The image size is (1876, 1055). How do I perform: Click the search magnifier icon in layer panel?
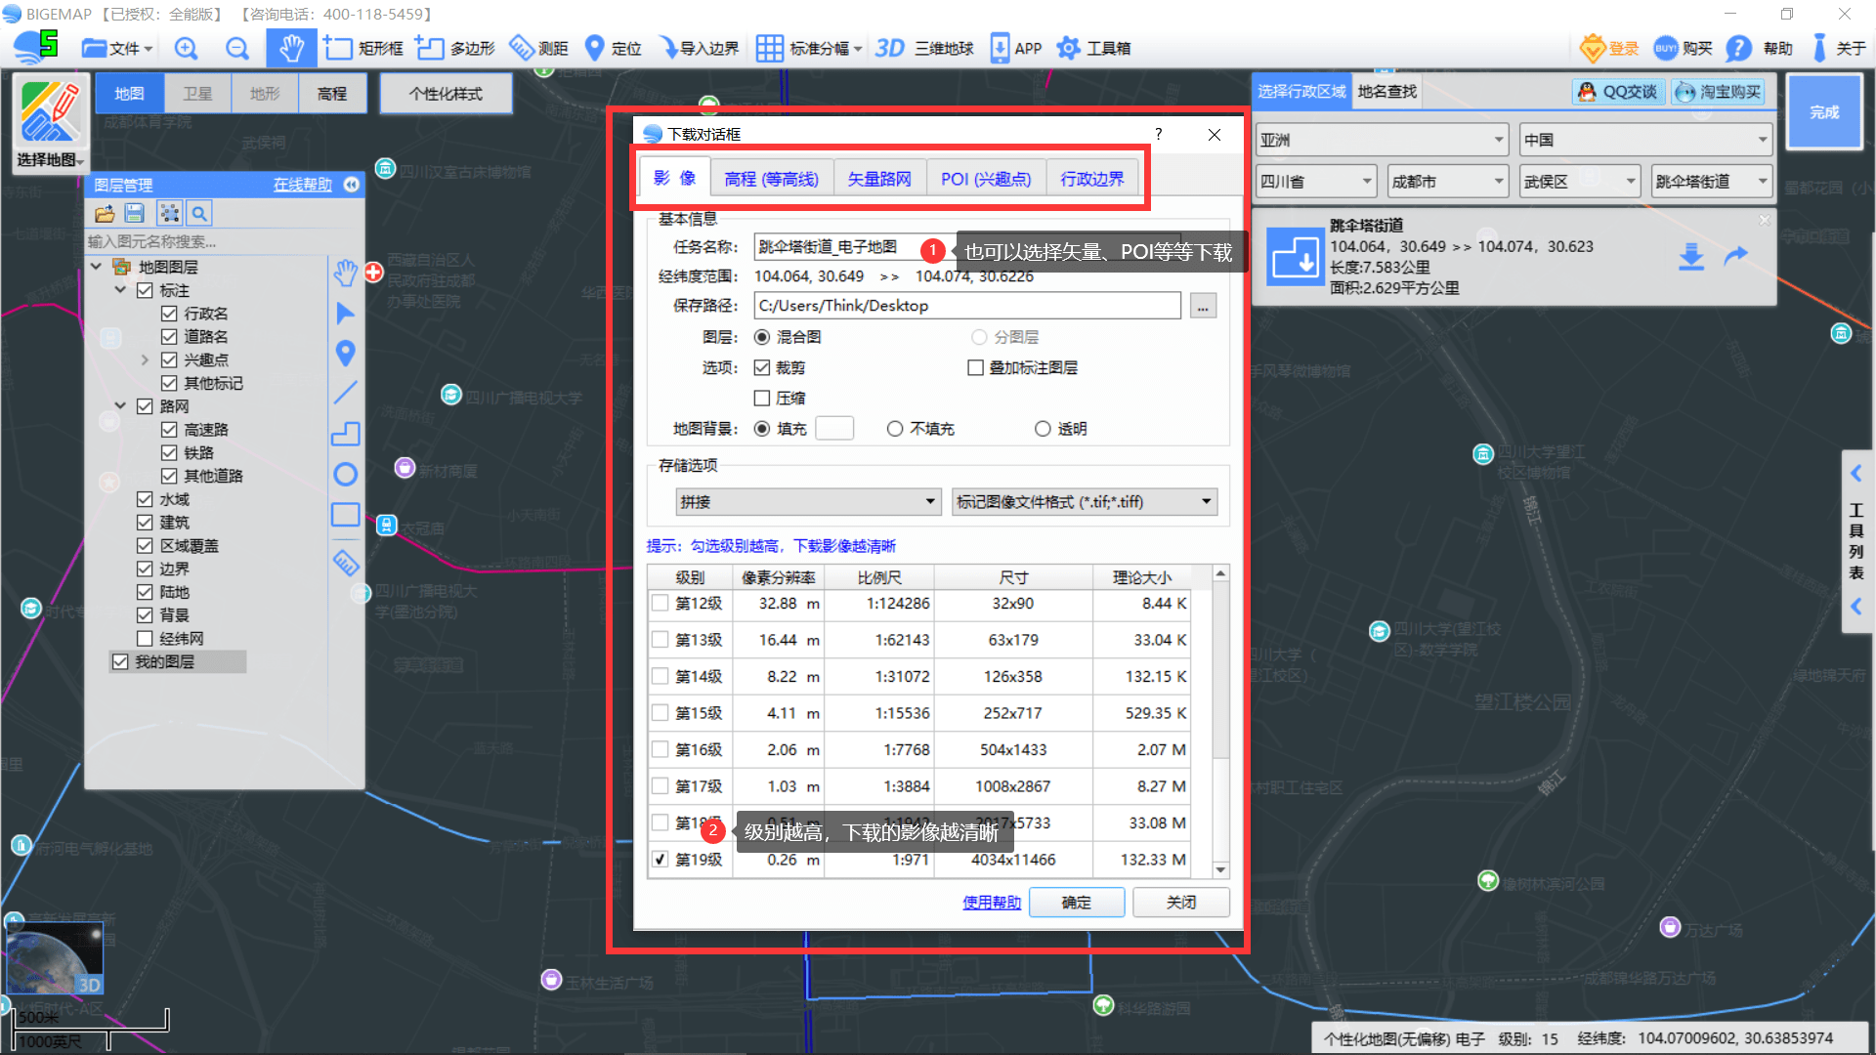pos(199,213)
